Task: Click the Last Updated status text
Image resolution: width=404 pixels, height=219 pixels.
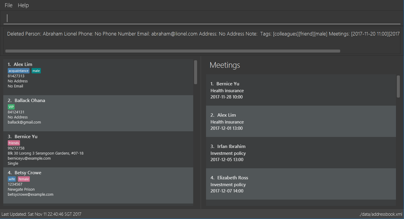Action: pyautogui.click(x=41, y=214)
